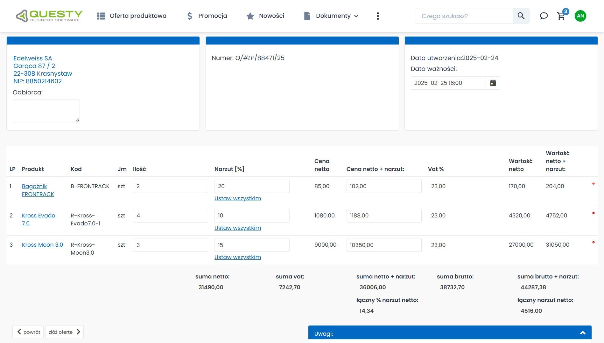Viewport: 604px width, 343px height.
Task: Click the NIP: 8850214602 text
Action: tap(38, 81)
